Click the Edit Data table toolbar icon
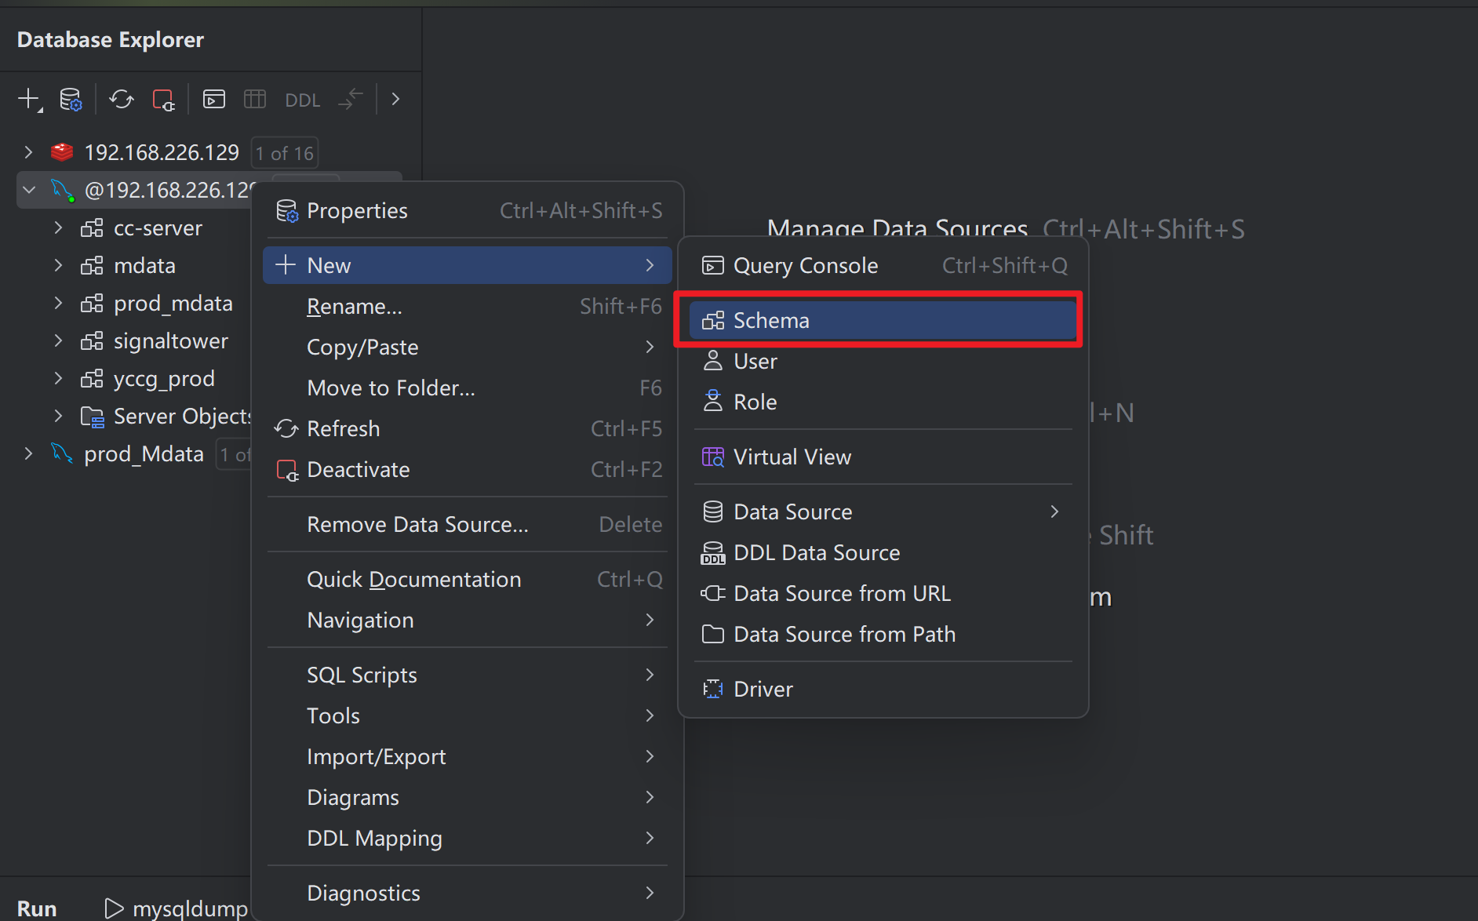Image resolution: width=1478 pixels, height=921 pixels. coord(255,100)
